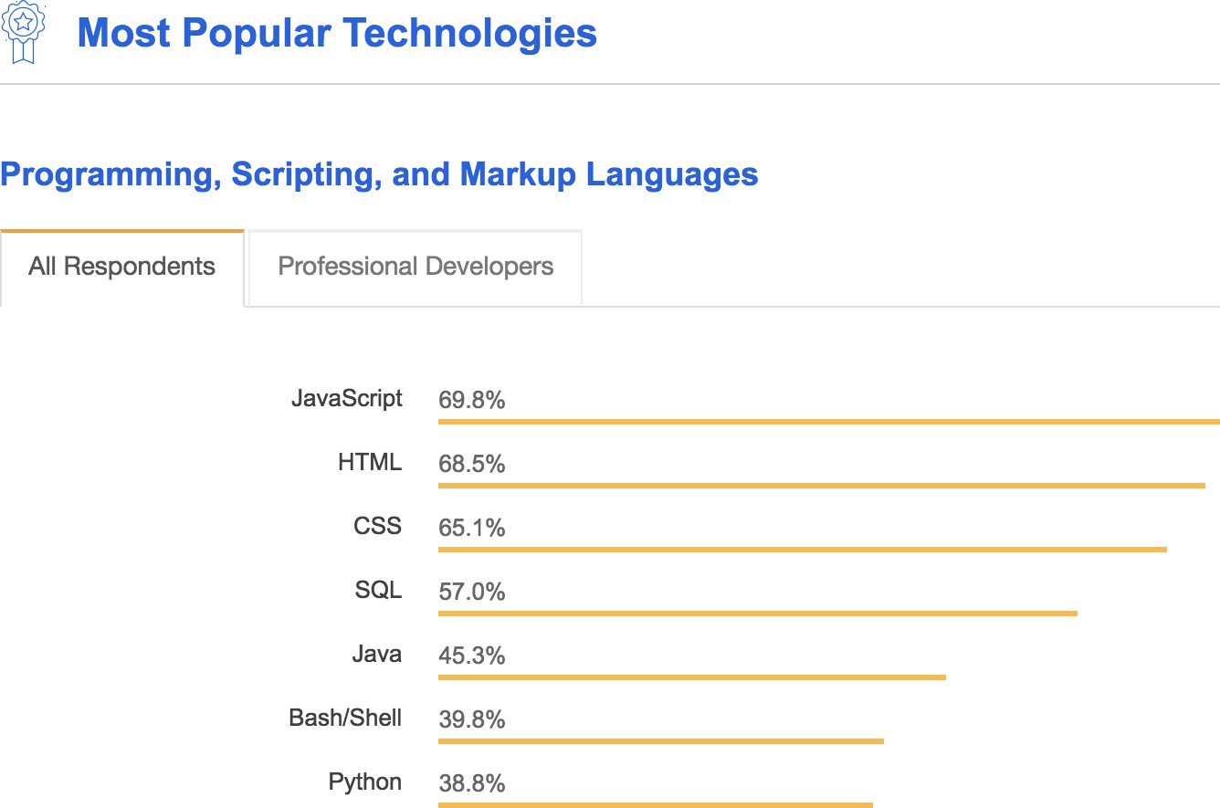
Task: Click the Most Popular Technologies heading
Action: pos(338,33)
